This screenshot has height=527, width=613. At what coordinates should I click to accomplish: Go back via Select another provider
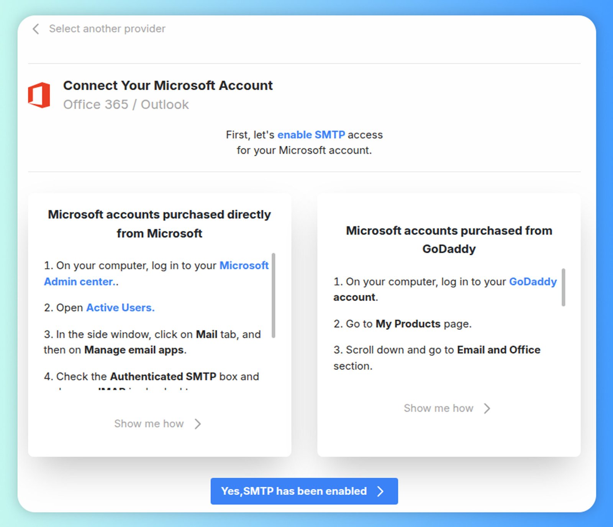107,28
